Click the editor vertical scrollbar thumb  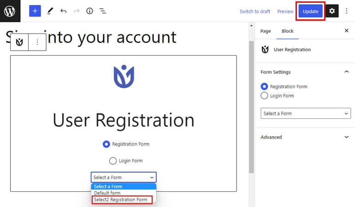[251, 107]
